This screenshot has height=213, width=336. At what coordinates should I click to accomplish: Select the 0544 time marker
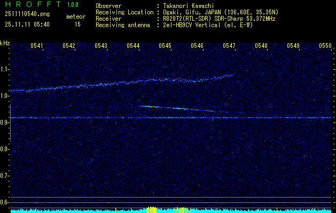(133, 46)
